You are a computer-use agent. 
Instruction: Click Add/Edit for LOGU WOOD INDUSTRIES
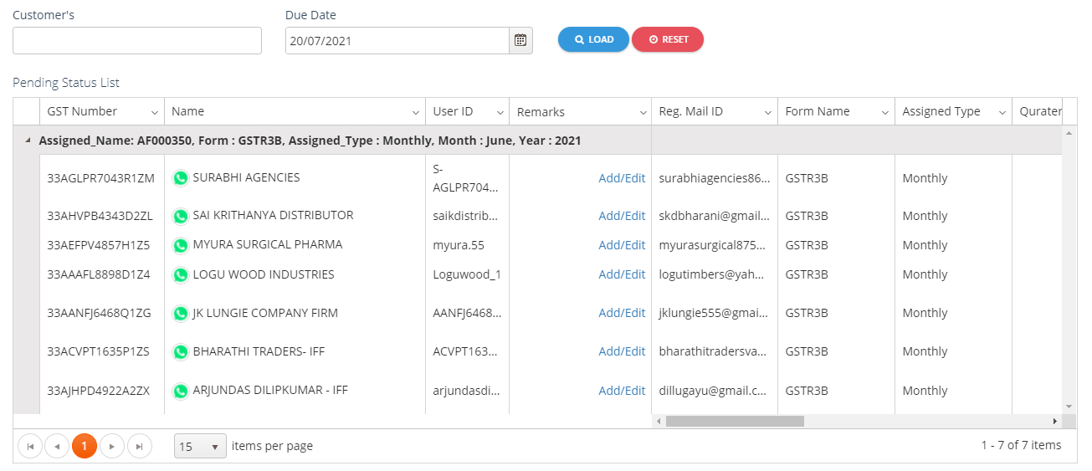pos(622,274)
